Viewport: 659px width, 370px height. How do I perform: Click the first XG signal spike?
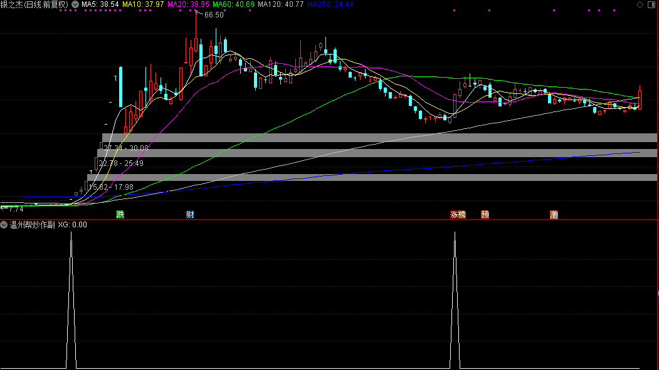pyautogui.click(x=71, y=301)
